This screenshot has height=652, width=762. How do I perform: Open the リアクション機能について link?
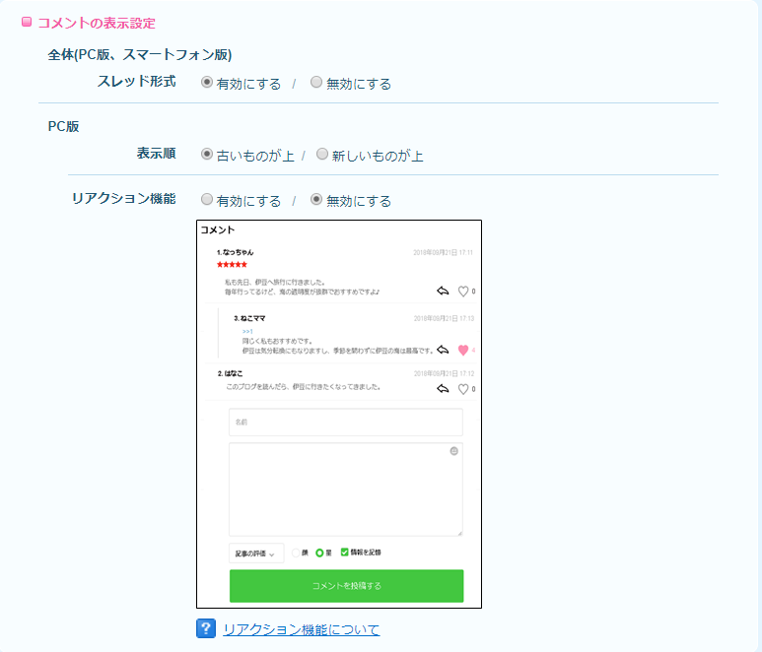click(x=302, y=629)
